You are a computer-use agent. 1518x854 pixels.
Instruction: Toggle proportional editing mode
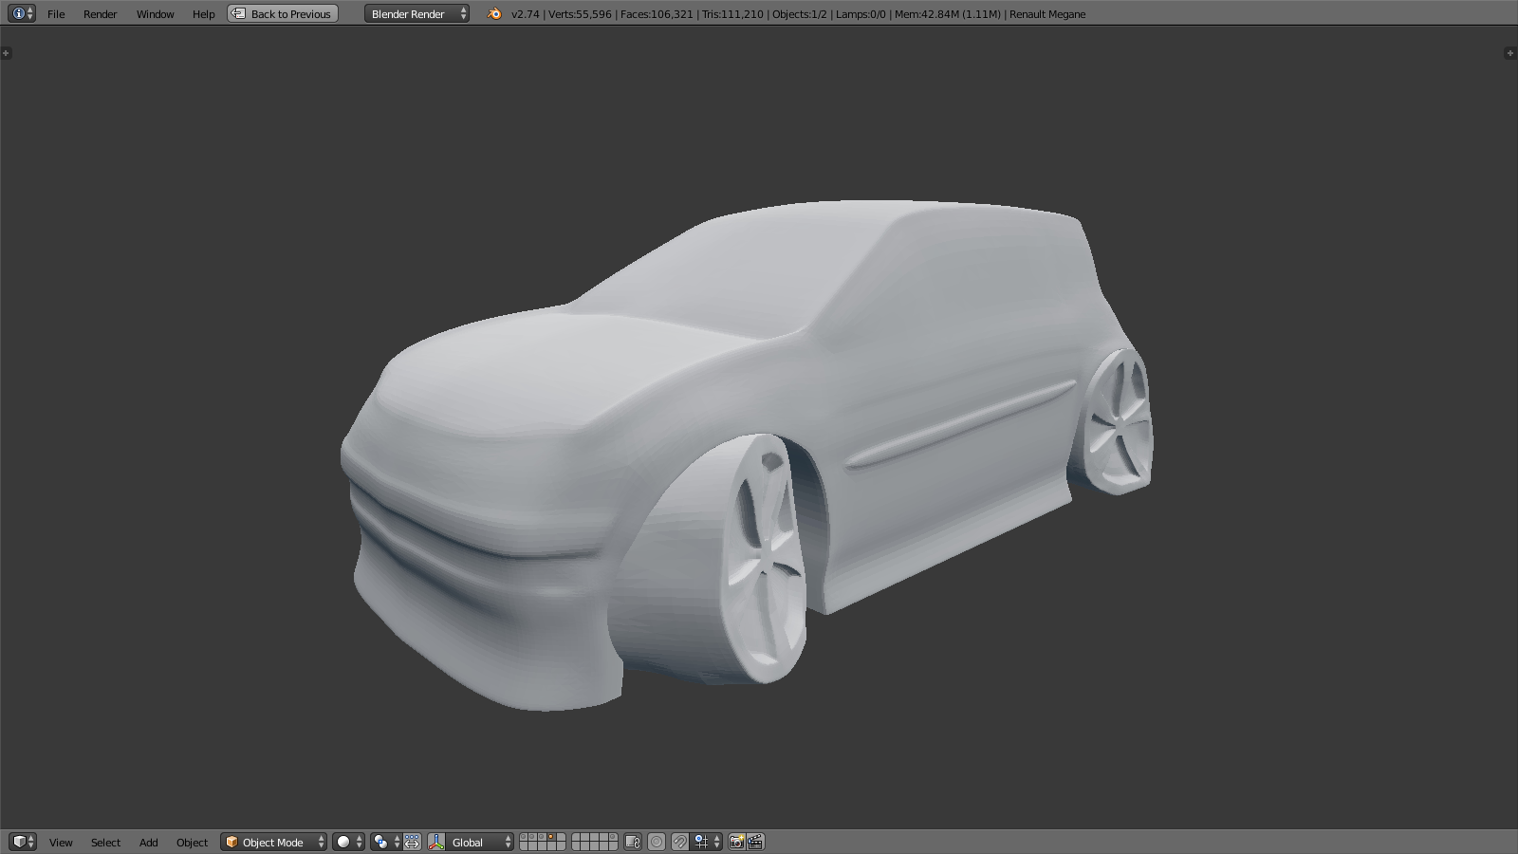point(657,842)
